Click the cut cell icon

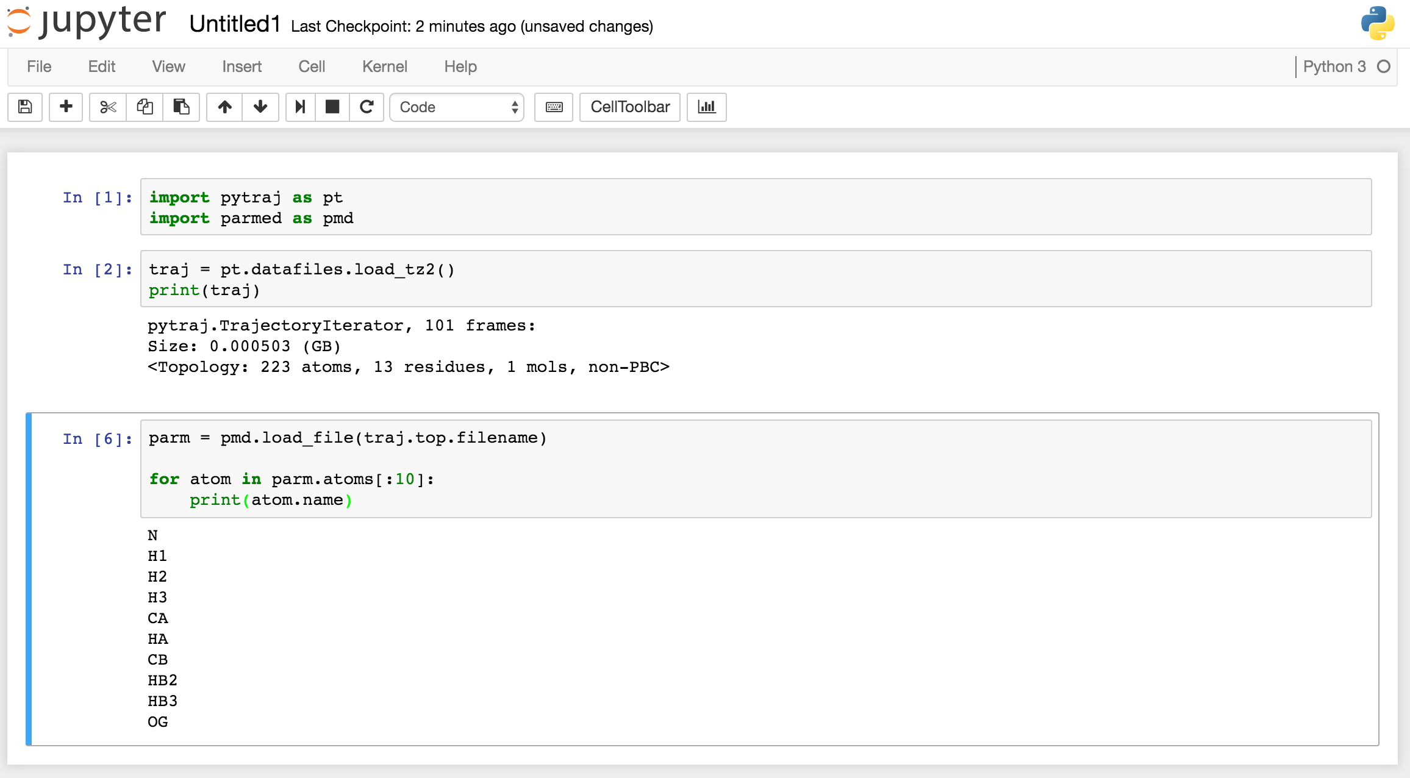pyautogui.click(x=106, y=105)
